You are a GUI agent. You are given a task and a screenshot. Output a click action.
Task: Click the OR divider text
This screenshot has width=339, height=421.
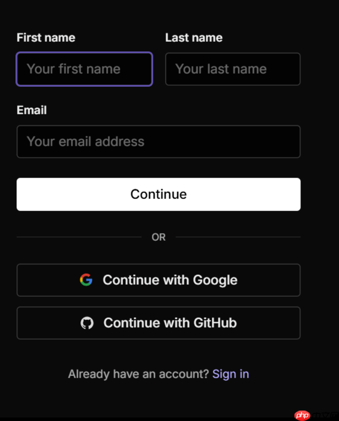(158, 237)
